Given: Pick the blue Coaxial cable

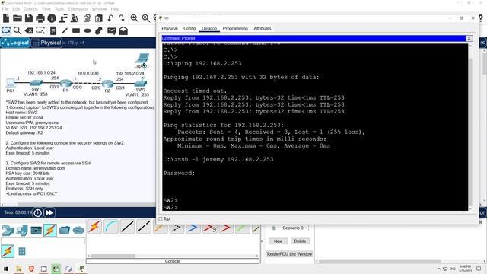Looking at the screenshot, I should click(193, 228).
